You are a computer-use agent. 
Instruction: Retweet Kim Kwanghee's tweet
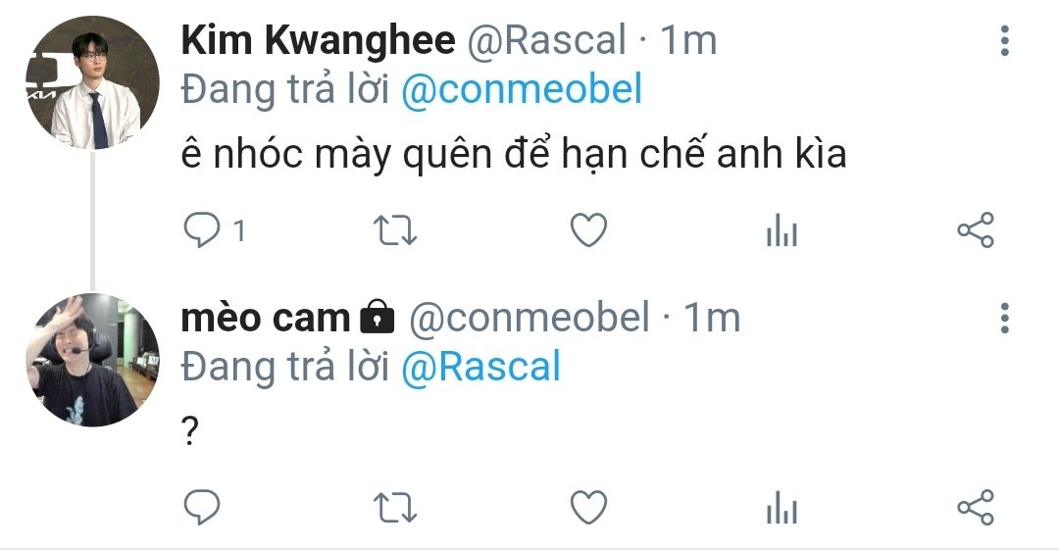(395, 229)
